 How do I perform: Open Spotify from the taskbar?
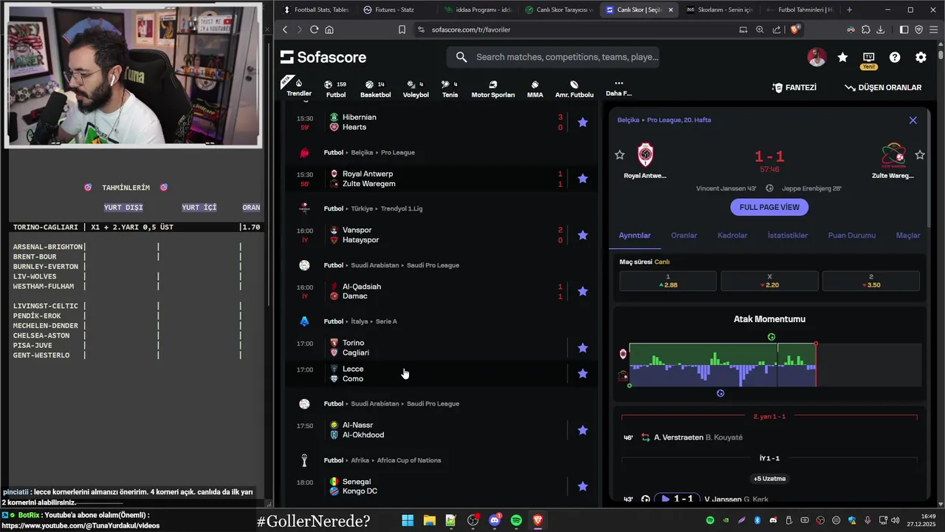tap(516, 520)
